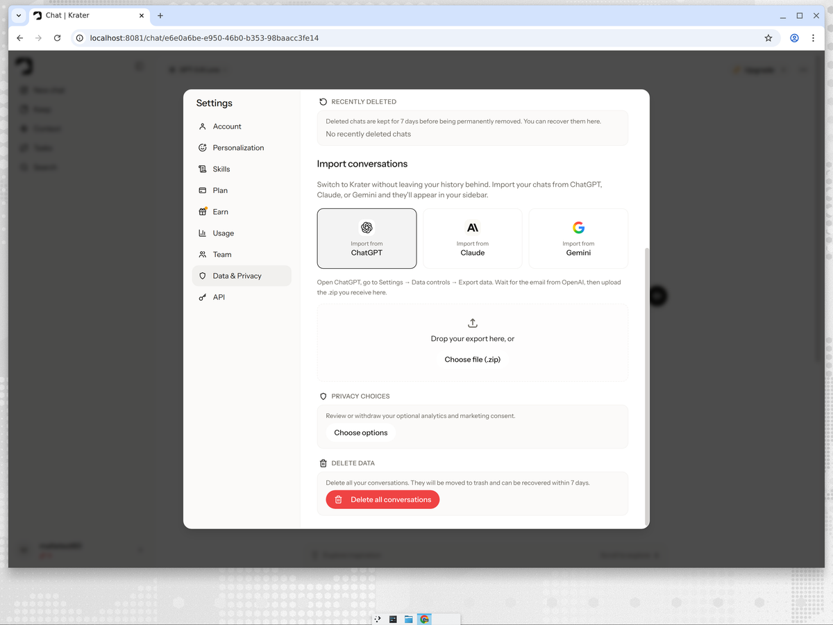Click the site information icon in address bar
This screenshot has height=625, width=833.
pyautogui.click(x=80, y=38)
